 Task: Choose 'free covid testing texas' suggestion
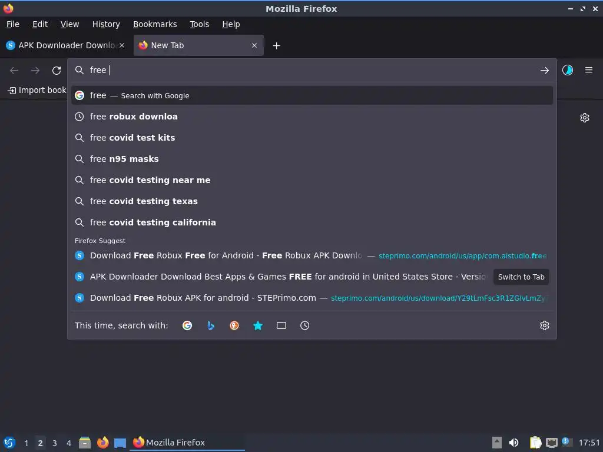(312, 201)
